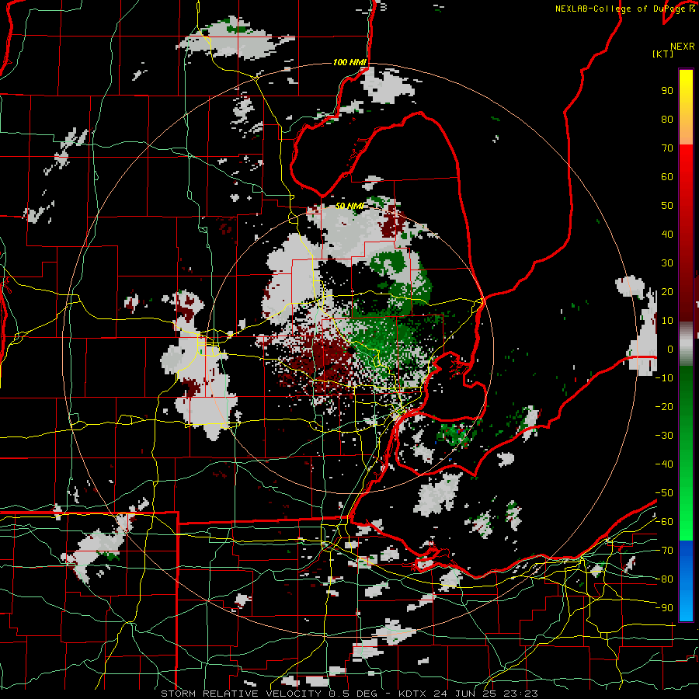Click the -50 value on the velocity scale

click(664, 492)
